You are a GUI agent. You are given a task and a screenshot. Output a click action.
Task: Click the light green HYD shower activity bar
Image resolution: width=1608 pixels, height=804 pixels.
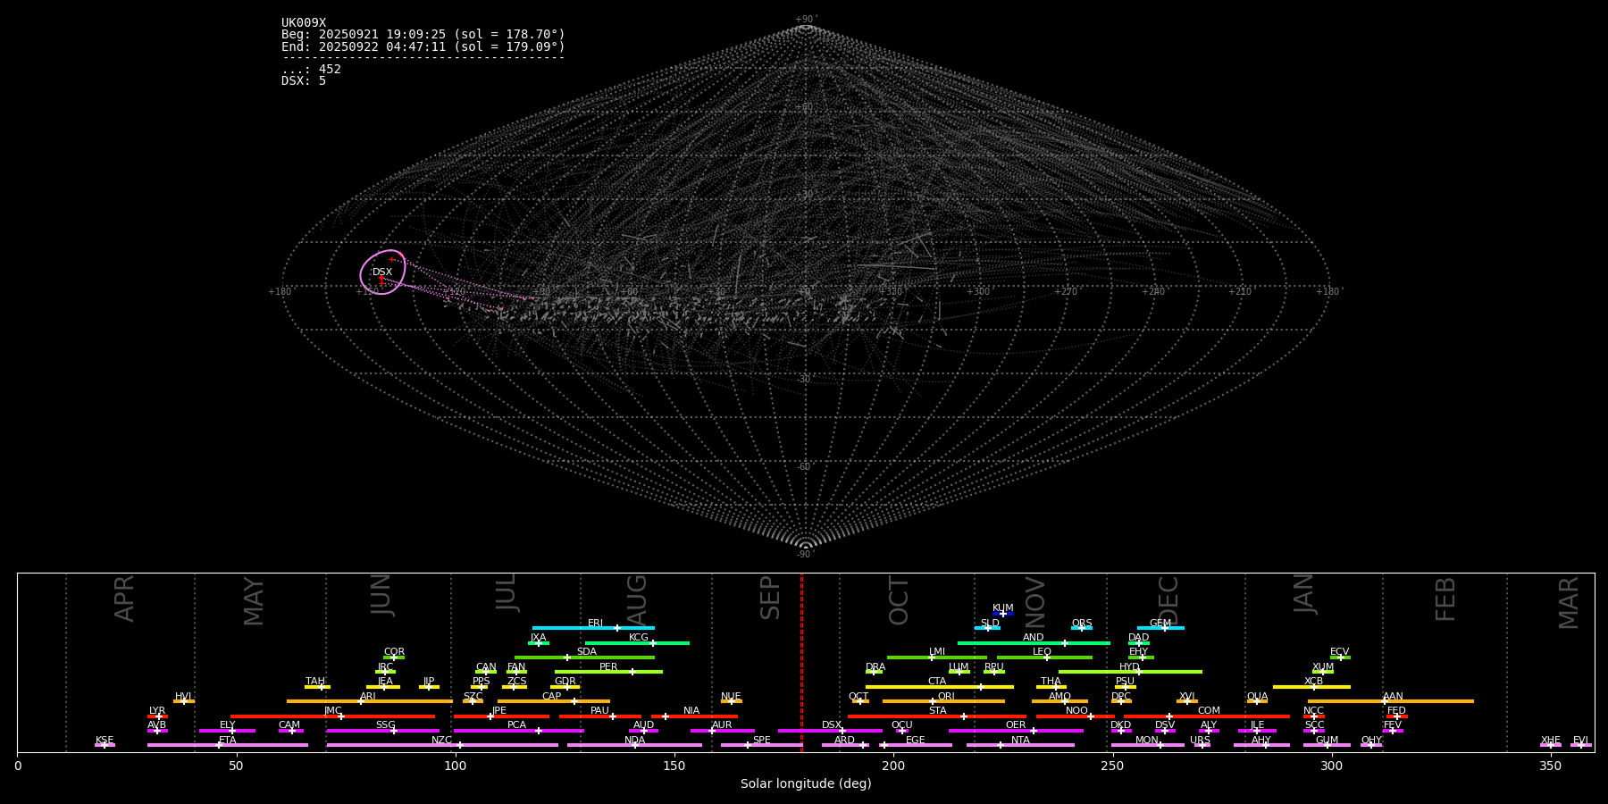click(x=1130, y=672)
